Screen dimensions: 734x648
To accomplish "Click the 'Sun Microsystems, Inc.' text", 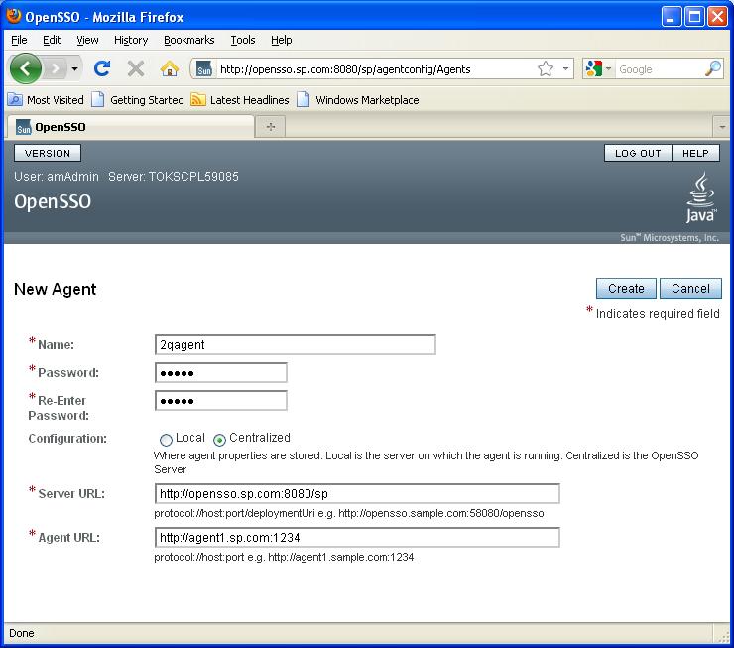I will (670, 238).
